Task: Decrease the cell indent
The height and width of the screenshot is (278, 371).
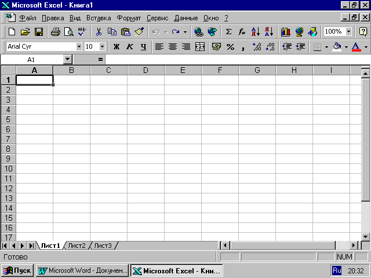Action: (x=287, y=46)
